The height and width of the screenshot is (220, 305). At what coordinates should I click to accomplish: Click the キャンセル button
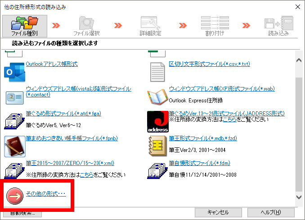(x=218, y=212)
